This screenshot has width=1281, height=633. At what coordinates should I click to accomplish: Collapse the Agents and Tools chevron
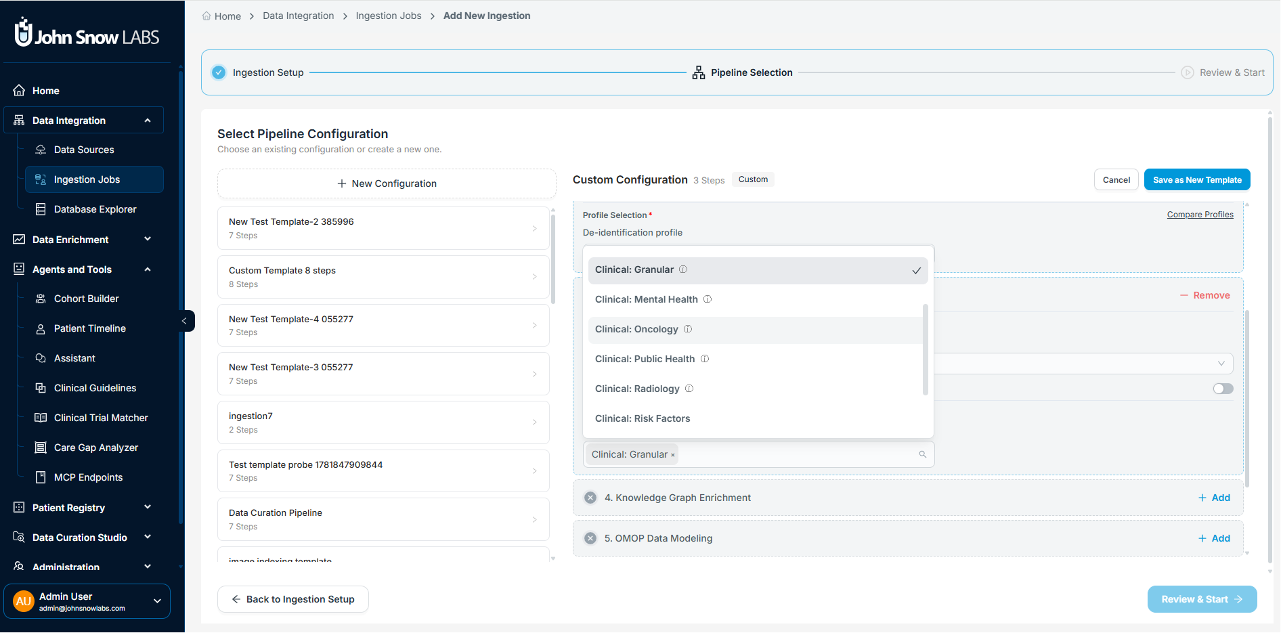tap(148, 269)
